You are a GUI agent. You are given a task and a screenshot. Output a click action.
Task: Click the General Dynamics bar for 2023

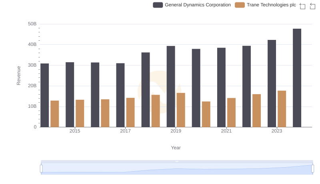(x=272, y=83)
